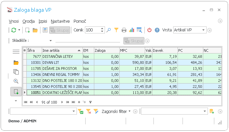Select the DISTANČNA LETEV row

tap(122, 56)
